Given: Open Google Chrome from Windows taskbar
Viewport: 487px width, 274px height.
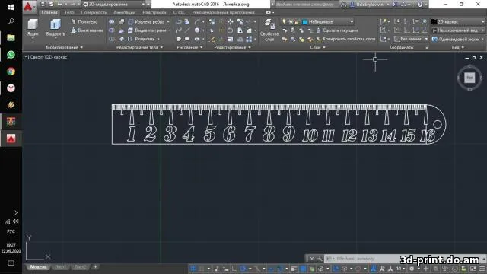Looking at the screenshot, I should tap(11, 72).
